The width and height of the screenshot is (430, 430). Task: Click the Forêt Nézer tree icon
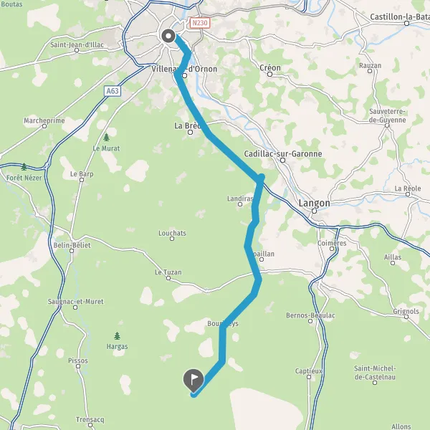tap(24, 166)
